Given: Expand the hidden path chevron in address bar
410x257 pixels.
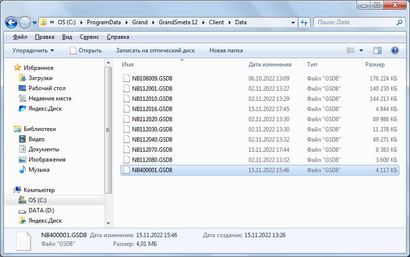Looking at the screenshot, I should pyautogui.click(x=52, y=22).
